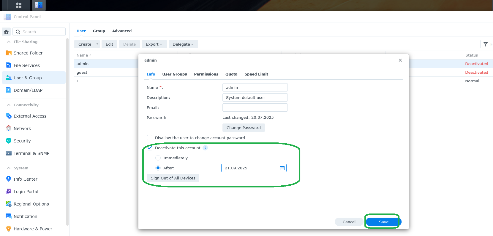Click the info icon beside Deactivate account

point(205,148)
